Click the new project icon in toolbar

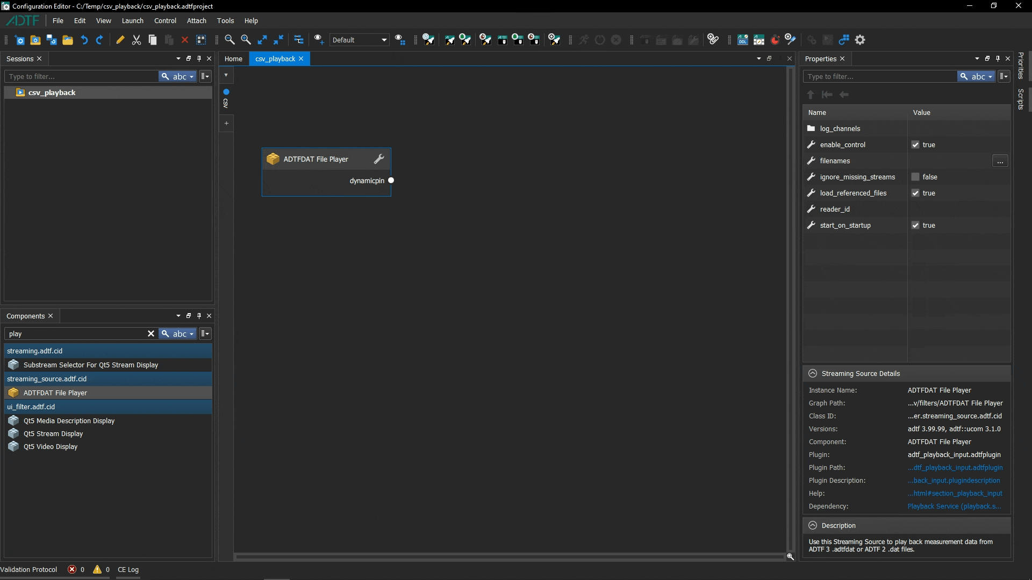(19, 40)
